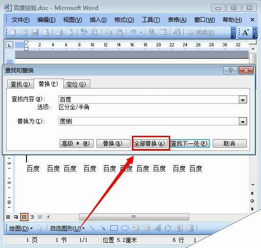This screenshot has height=248, width=261.
Task: Click Previous Page double-arrow button
Action: point(252,193)
